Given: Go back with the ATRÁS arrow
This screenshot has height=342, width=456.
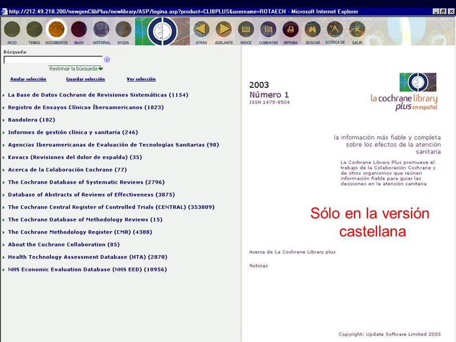Looking at the screenshot, I should click(201, 29).
